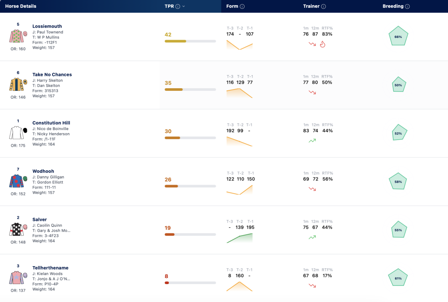Open the TPR sort dropdown chevron

tap(183, 6)
